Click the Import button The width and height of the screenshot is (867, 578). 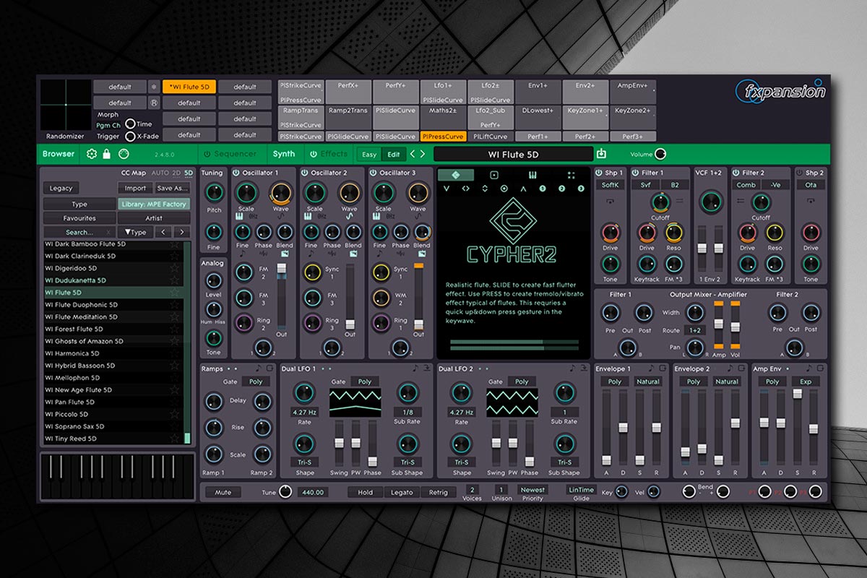(x=135, y=189)
